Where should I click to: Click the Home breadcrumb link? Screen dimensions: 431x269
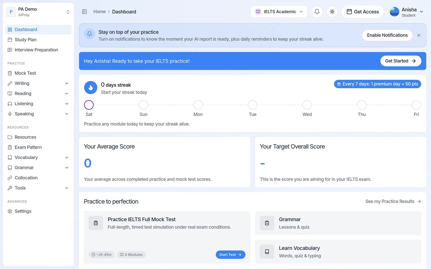(99, 12)
